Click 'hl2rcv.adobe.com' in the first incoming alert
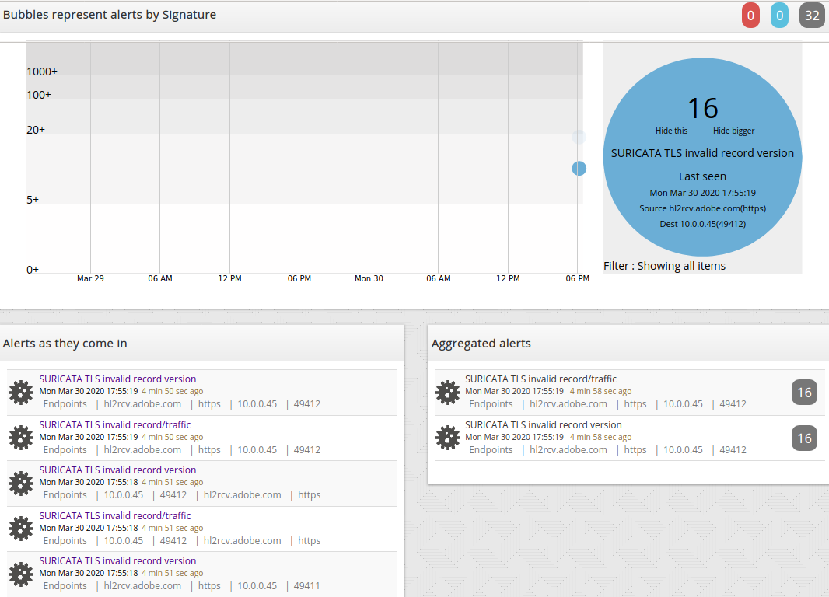This screenshot has height=597, width=829. point(142,403)
